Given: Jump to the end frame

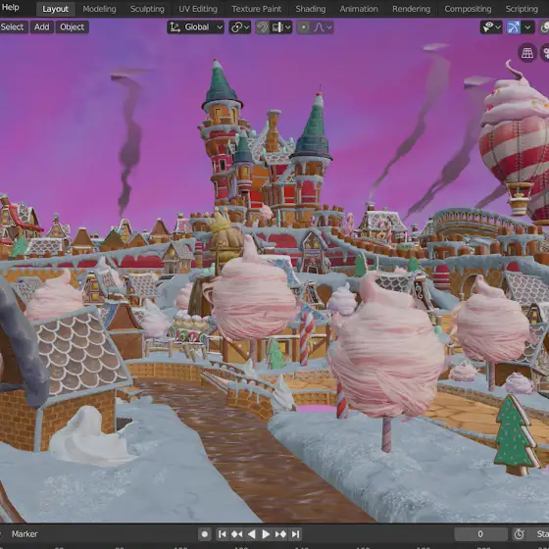Looking at the screenshot, I should point(295,534).
